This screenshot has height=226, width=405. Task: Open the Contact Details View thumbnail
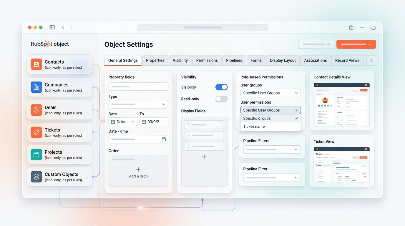pos(342,104)
